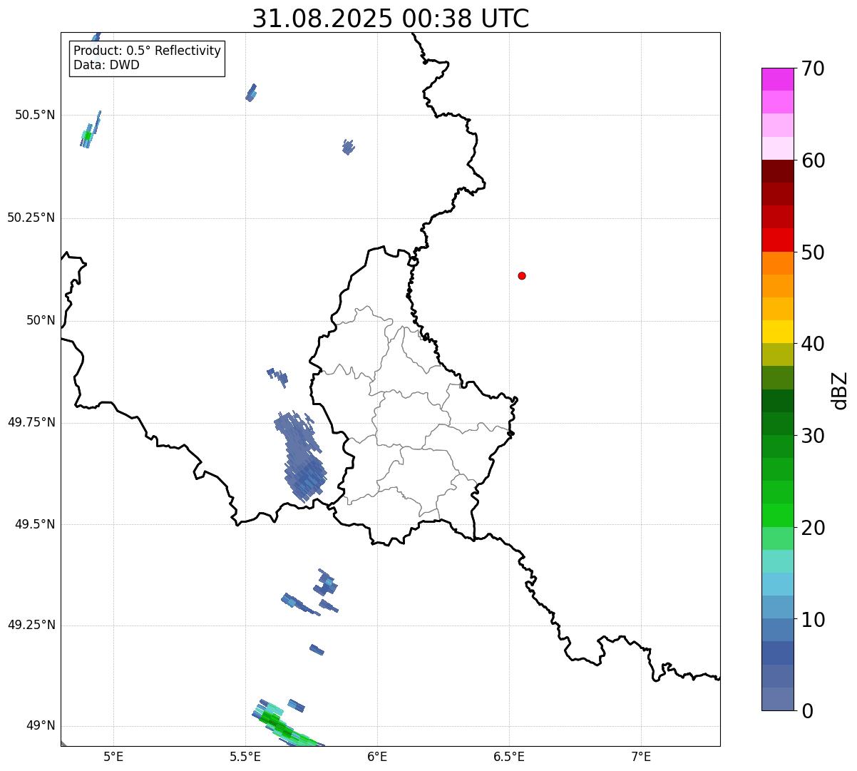Click the '7°E' longitude label
The height and width of the screenshot is (771, 857).
(x=641, y=757)
